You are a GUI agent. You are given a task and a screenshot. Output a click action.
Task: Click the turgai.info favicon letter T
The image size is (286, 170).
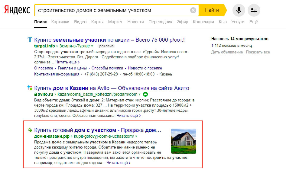coord(30,39)
